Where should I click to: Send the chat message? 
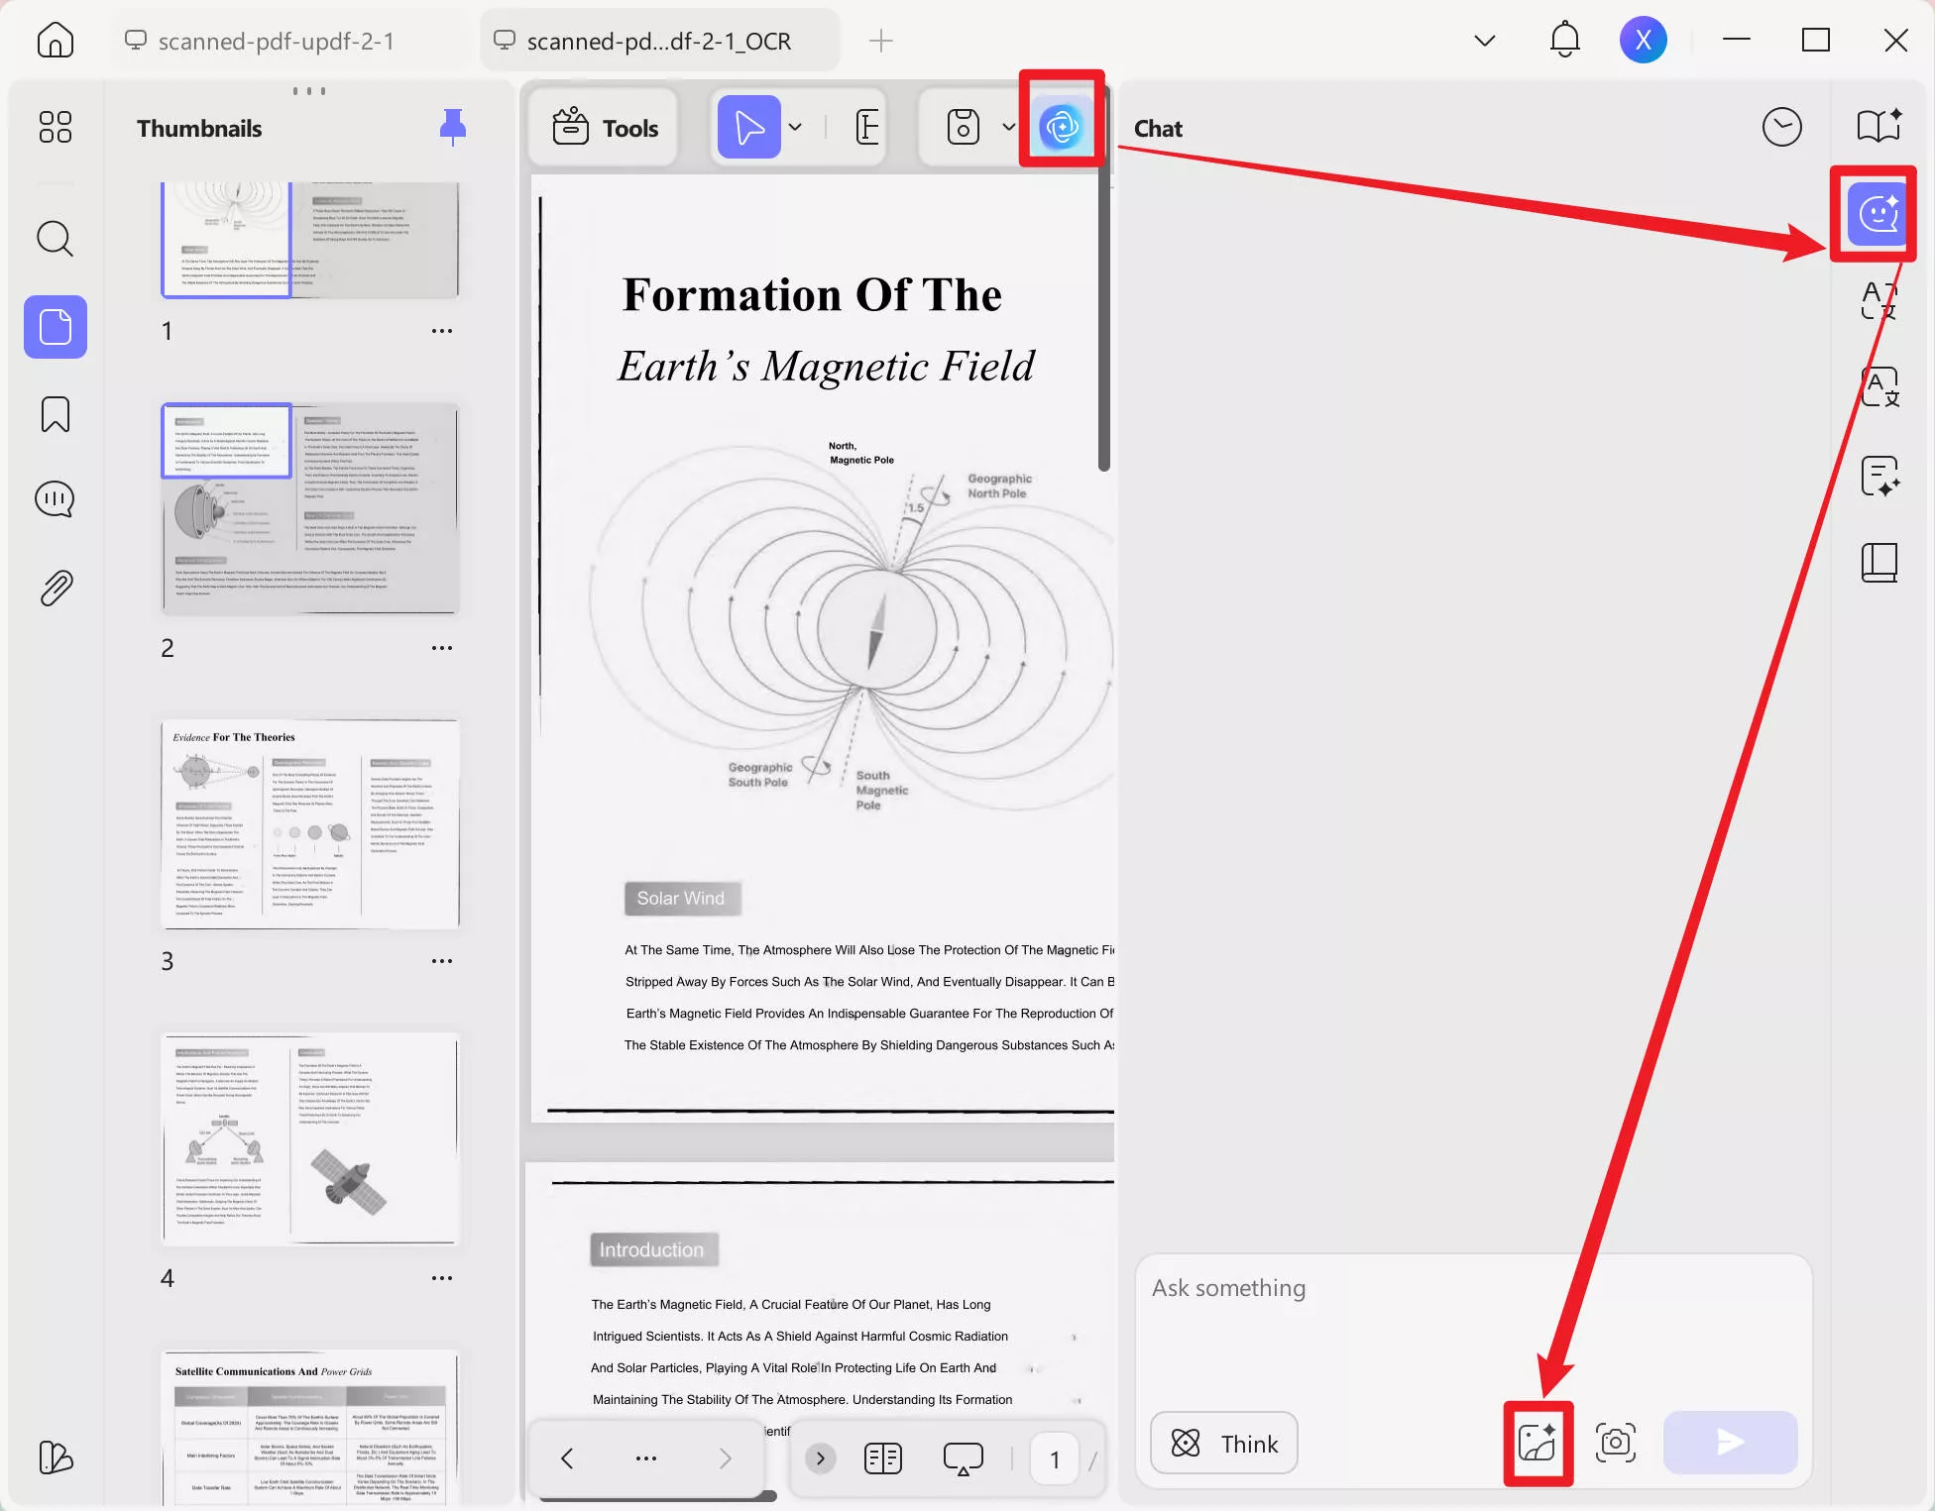(1730, 1443)
